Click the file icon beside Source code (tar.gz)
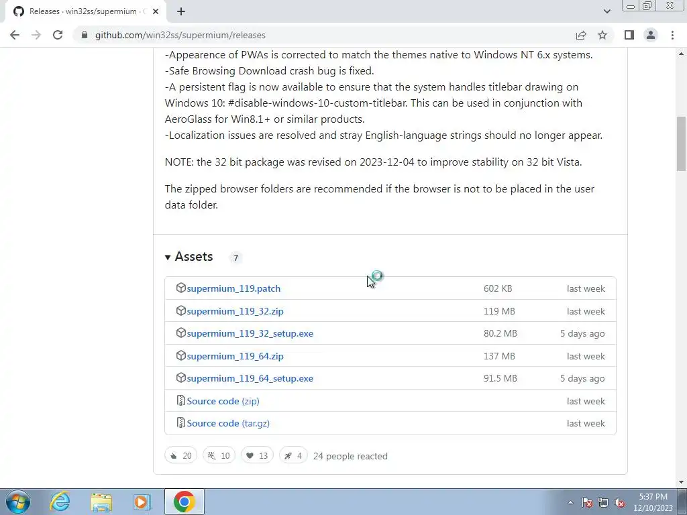Image resolution: width=687 pixels, height=515 pixels. pyautogui.click(x=180, y=422)
